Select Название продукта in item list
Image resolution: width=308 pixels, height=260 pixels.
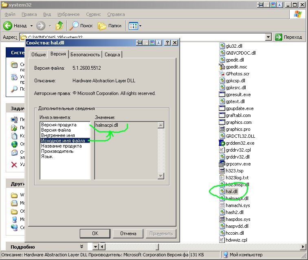pos(61,146)
